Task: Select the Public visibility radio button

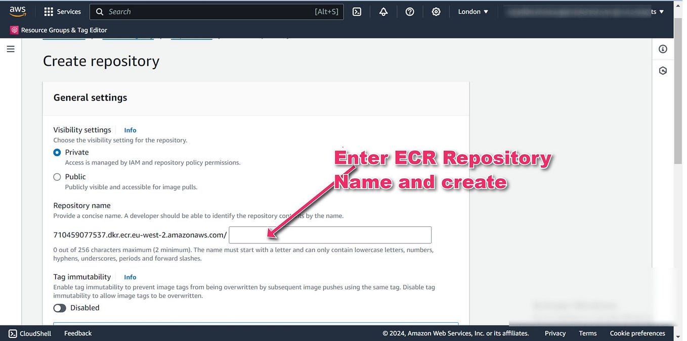Action: (57, 176)
